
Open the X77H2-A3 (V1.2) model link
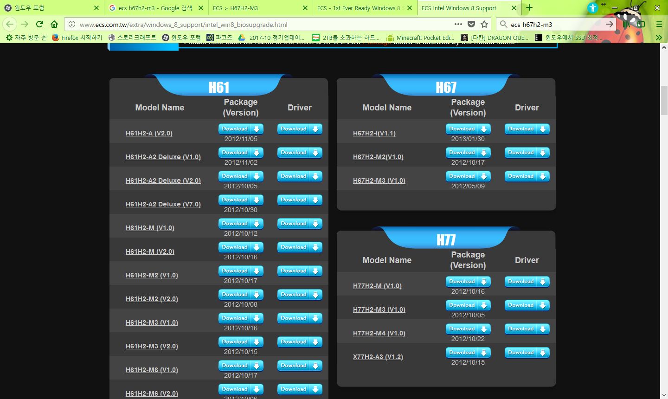[x=378, y=357]
